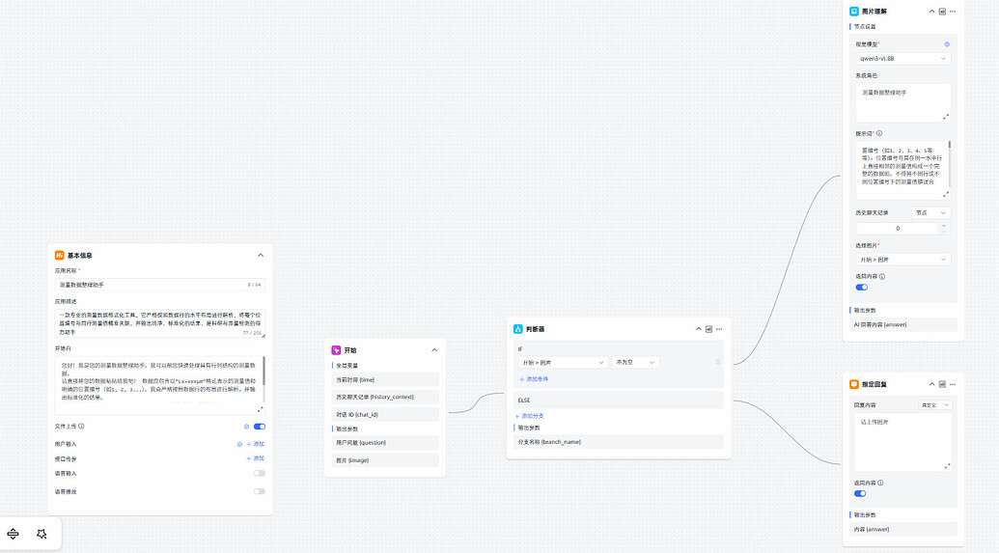Click 添加 next to 接口传参
999x553 pixels.
click(258, 457)
